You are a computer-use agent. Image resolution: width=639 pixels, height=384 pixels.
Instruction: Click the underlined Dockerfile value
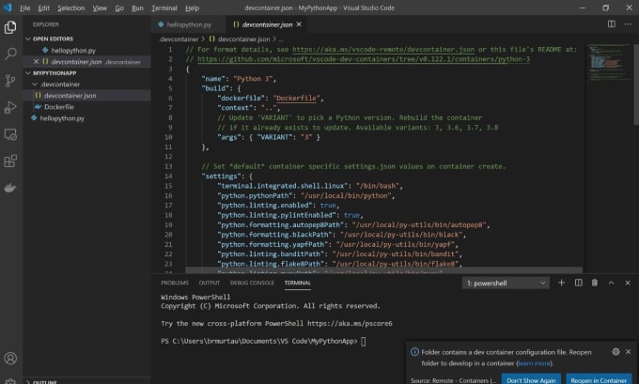pyautogui.click(x=296, y=99)
